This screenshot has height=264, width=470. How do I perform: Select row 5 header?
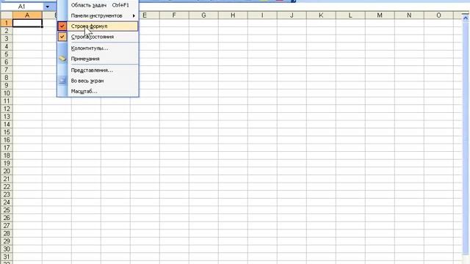pos(7,54)
